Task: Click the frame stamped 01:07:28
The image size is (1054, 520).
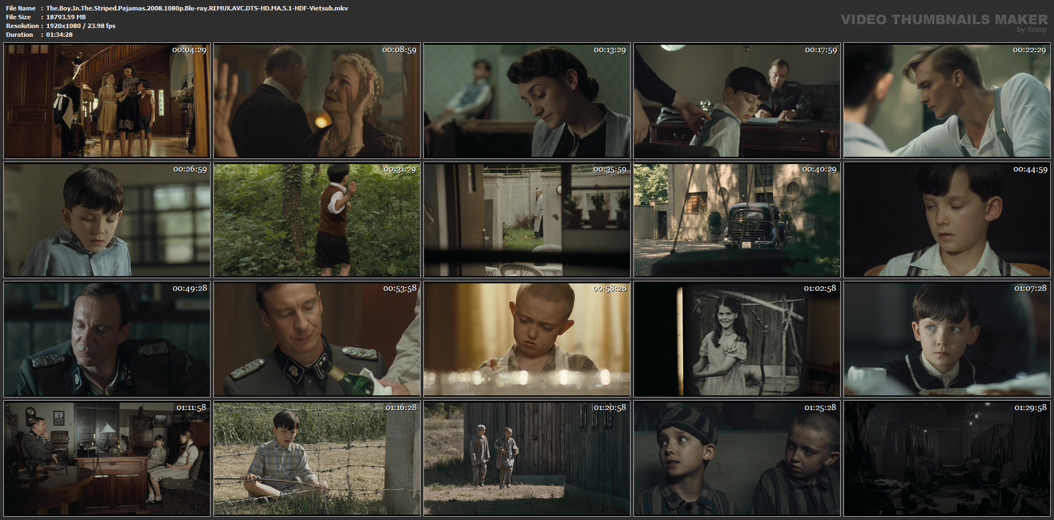Action: tap(947, 339)
